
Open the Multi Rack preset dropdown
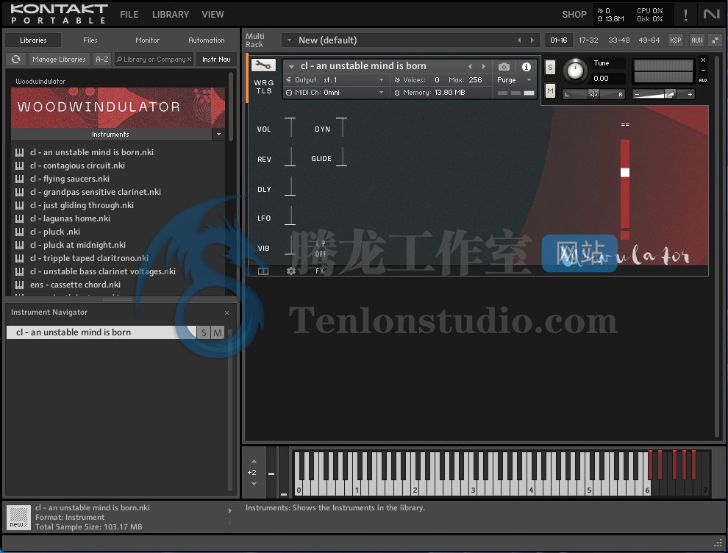[289, 40]
